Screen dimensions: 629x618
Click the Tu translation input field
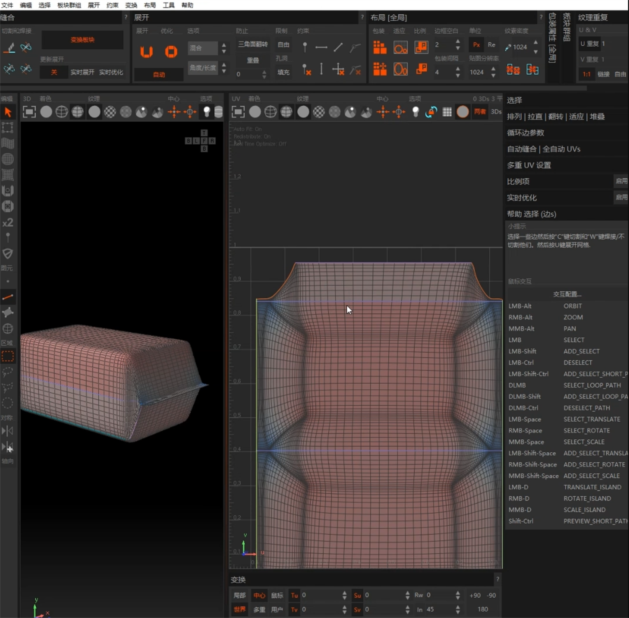[321, 595]
